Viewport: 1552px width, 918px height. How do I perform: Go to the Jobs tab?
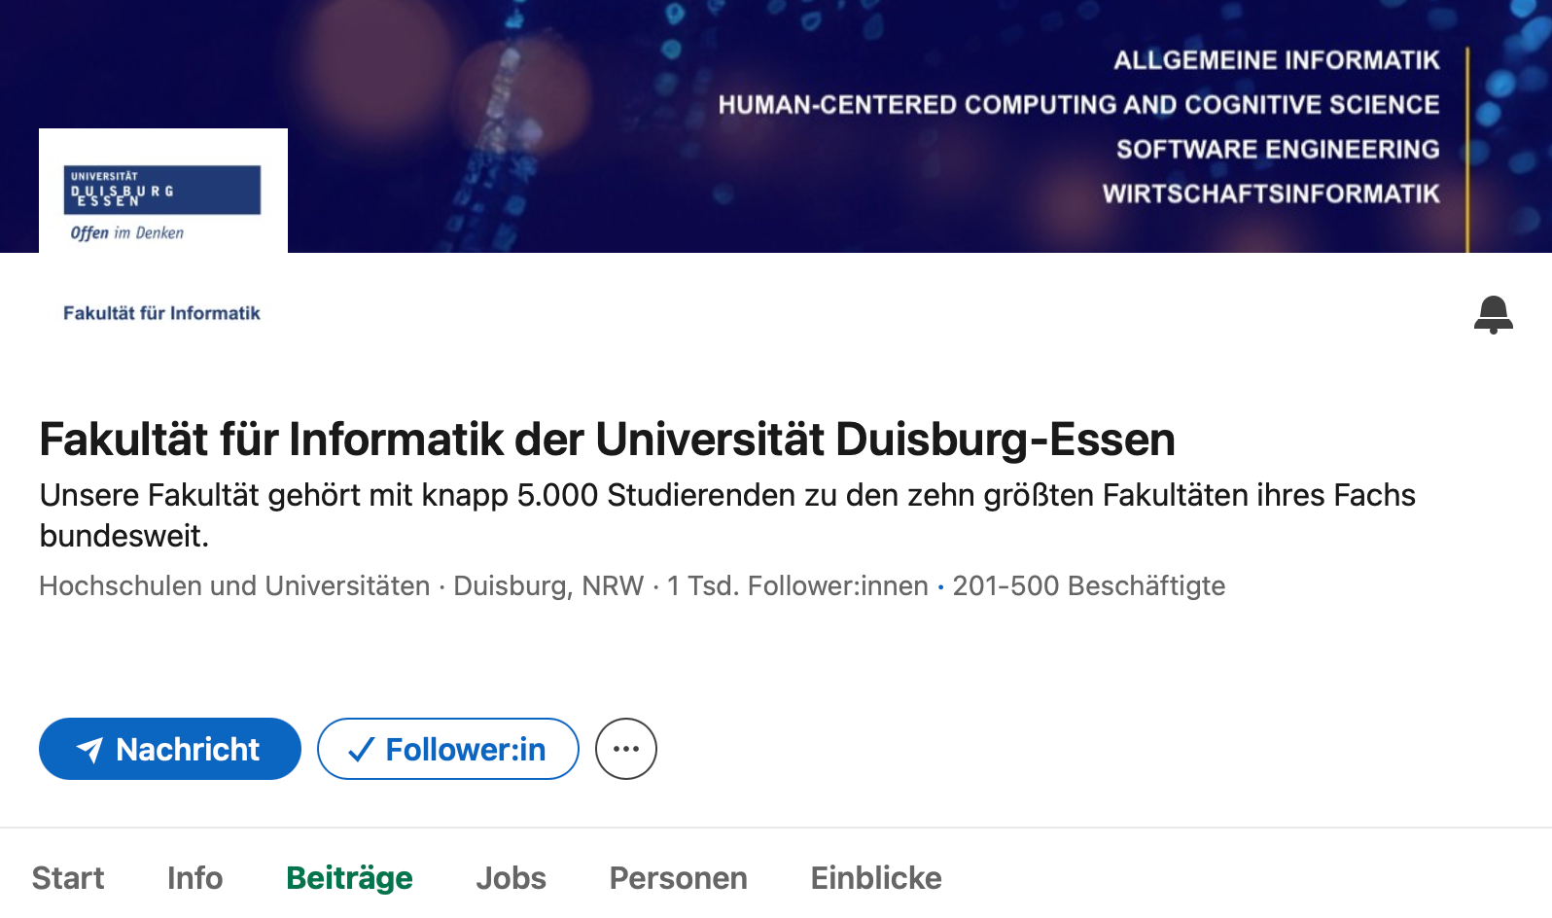pos(511,878)
